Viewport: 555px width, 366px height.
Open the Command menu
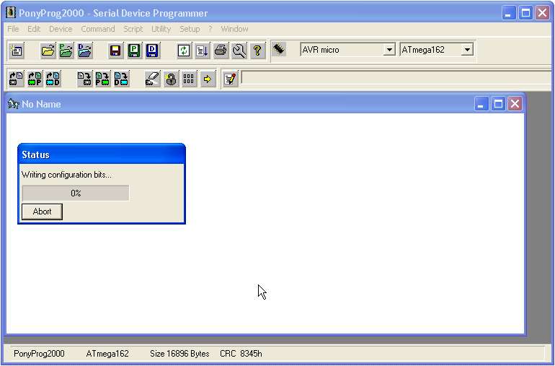coord(97,29)
